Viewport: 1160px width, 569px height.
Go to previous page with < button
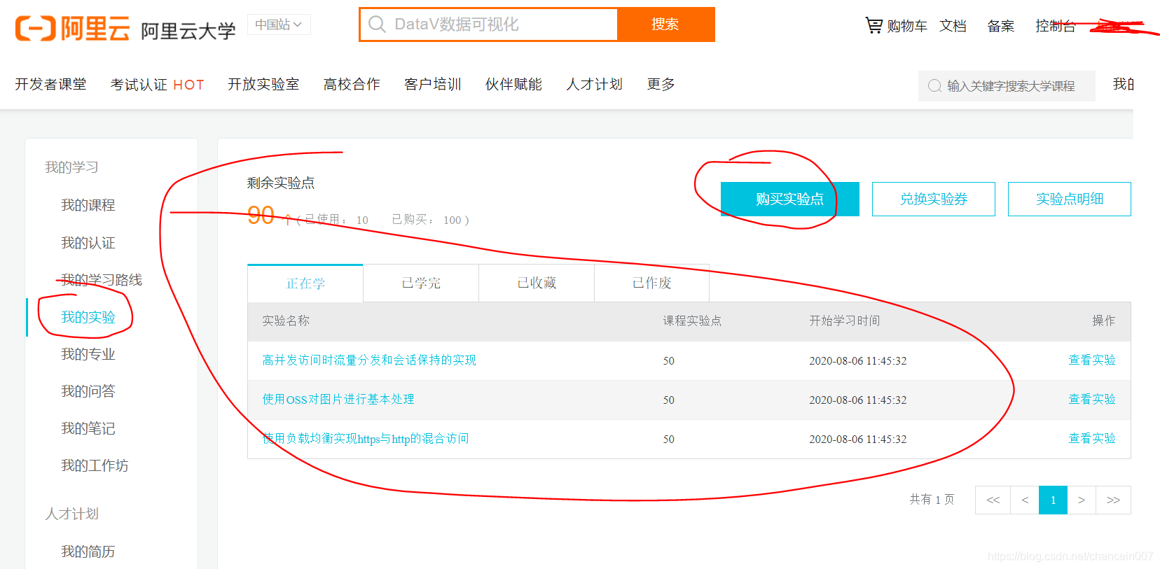1025,500
